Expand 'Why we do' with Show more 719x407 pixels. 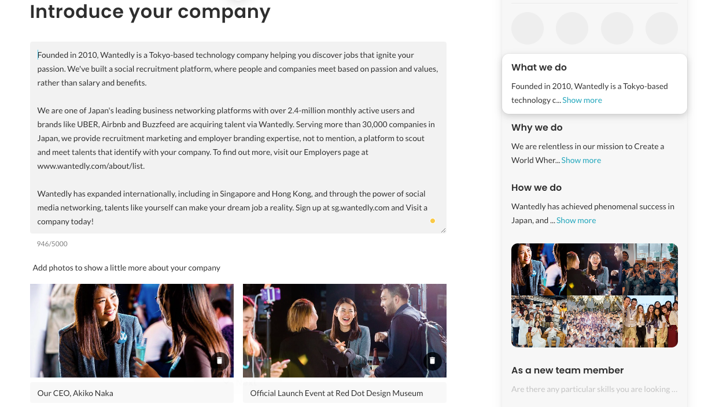(581, 160)
